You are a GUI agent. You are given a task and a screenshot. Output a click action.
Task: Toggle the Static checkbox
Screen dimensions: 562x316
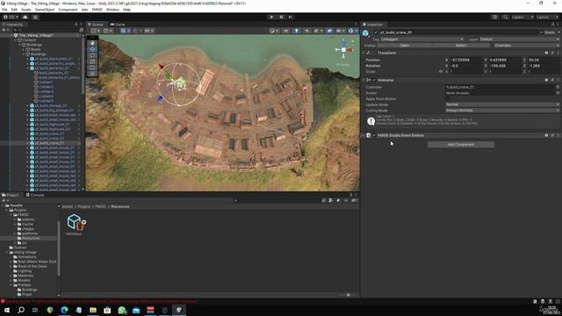pyautogui.click(x=542, y=32)
